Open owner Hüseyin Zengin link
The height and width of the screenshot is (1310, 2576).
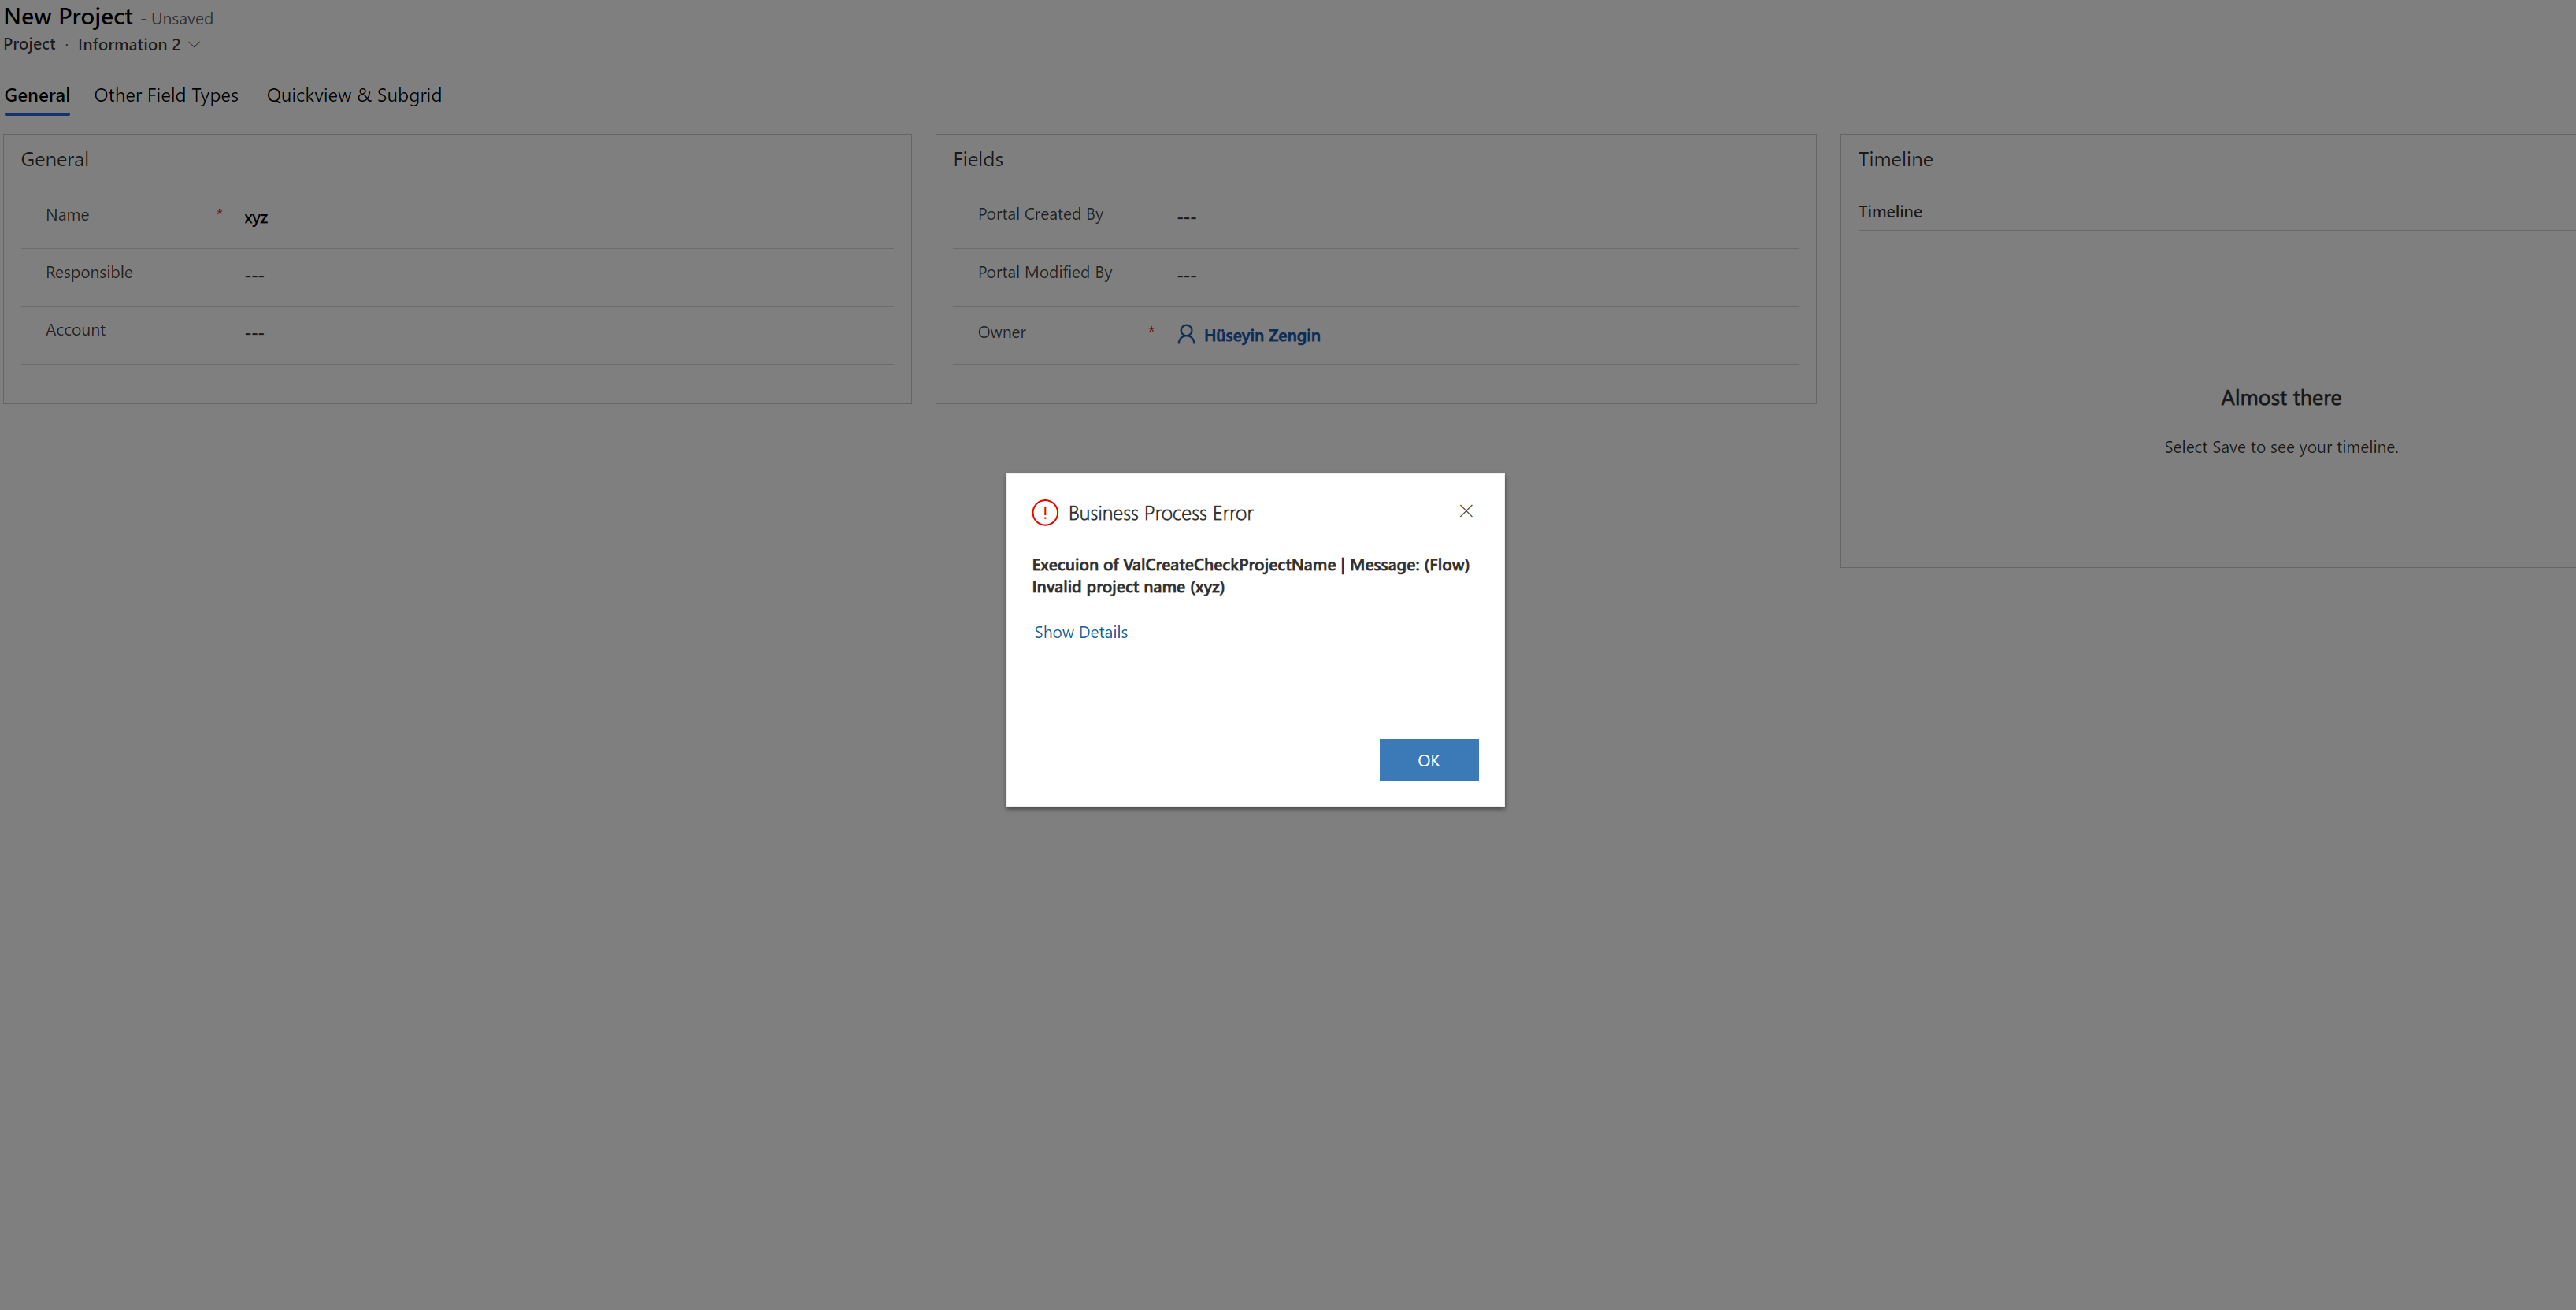1261,335
